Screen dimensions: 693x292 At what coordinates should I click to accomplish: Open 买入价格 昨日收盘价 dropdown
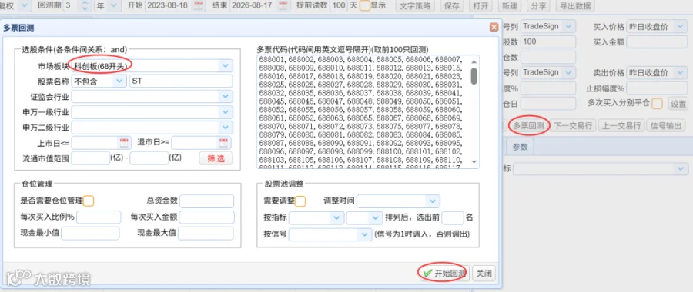pyautogui.click(x=681, y=26)
